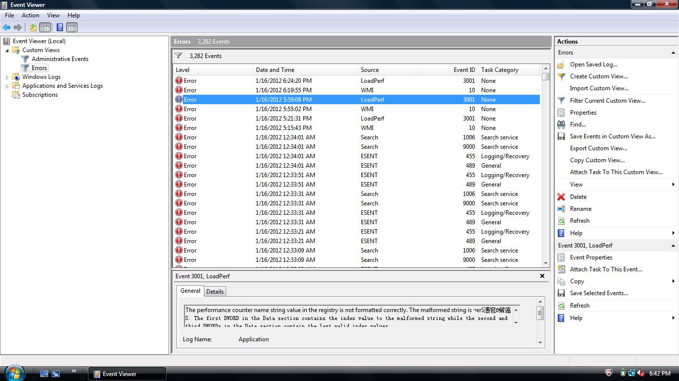Open the View menu
This screenshot has width=679, height=381.
click(53, 15)
